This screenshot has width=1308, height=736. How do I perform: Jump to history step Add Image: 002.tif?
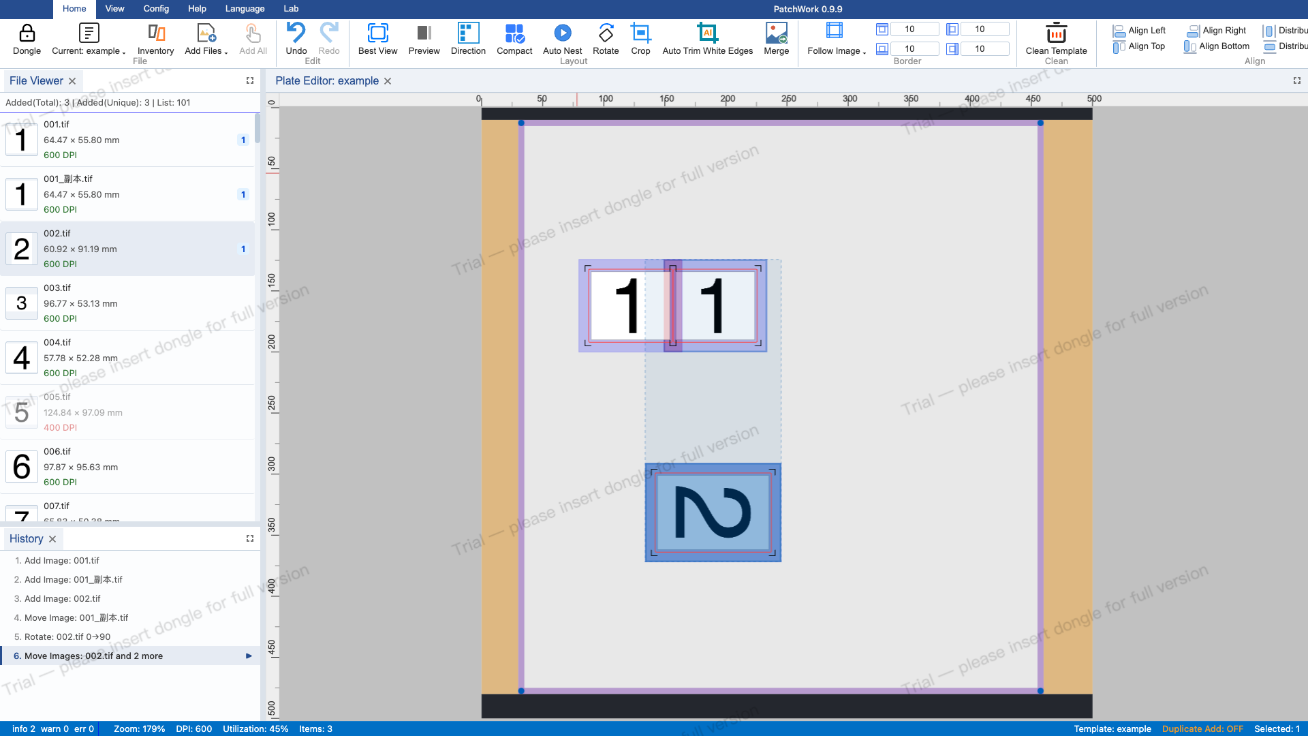(x=130, y=598)
